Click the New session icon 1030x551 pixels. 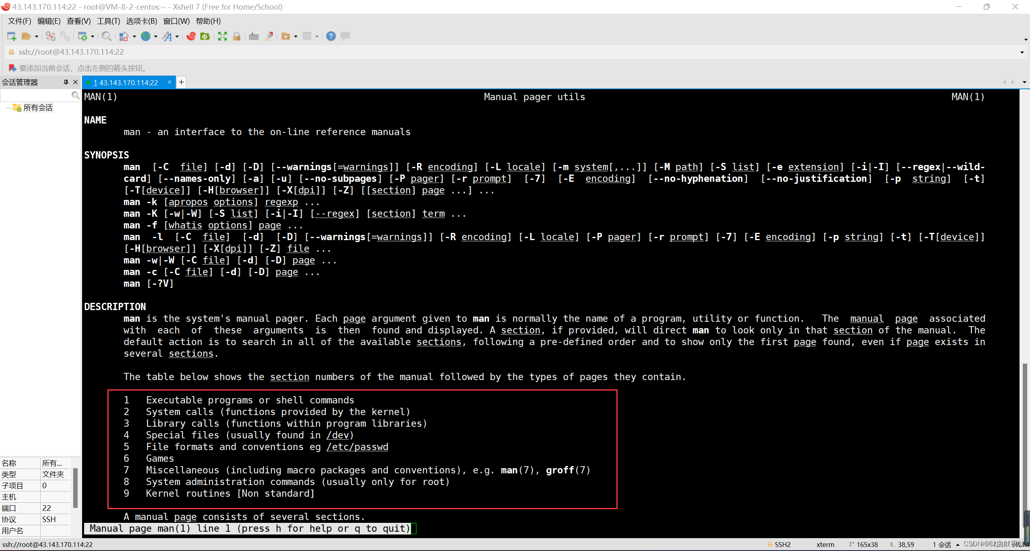12,37
